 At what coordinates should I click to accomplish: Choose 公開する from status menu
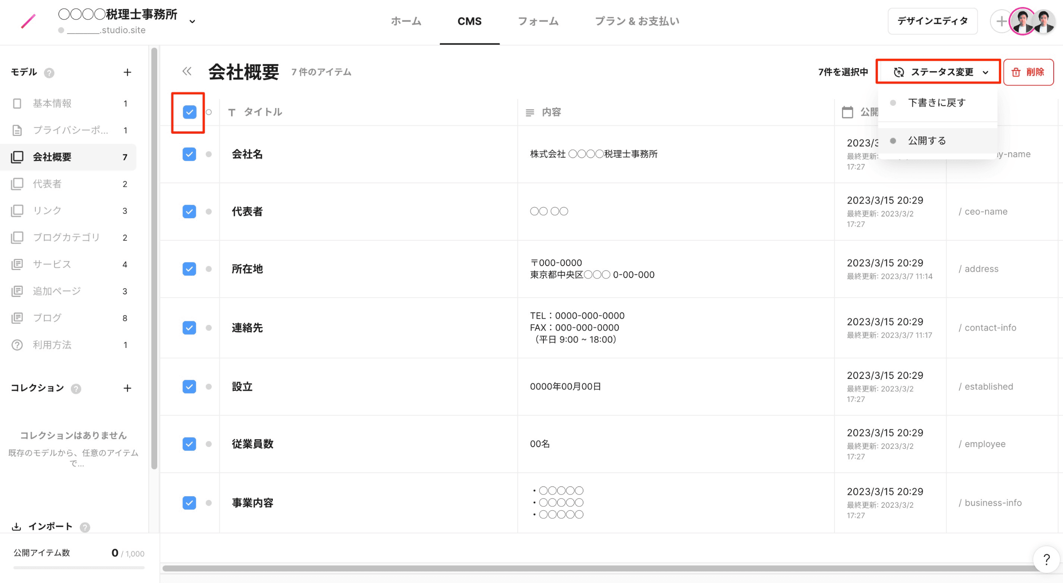(x=927, y=140)
